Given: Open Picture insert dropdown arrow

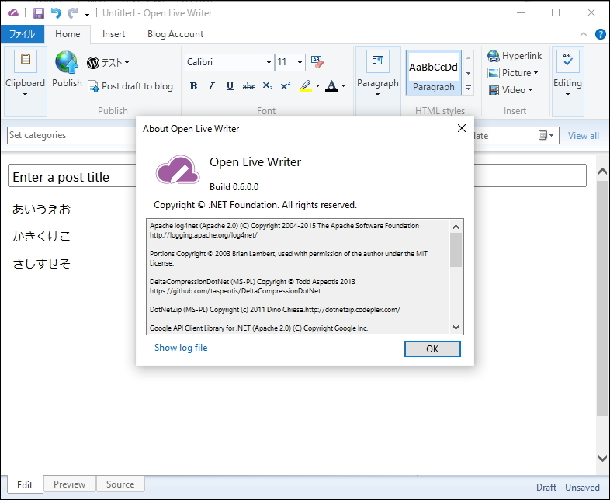Looking at the screenshot, I should [x=535, y=73].
